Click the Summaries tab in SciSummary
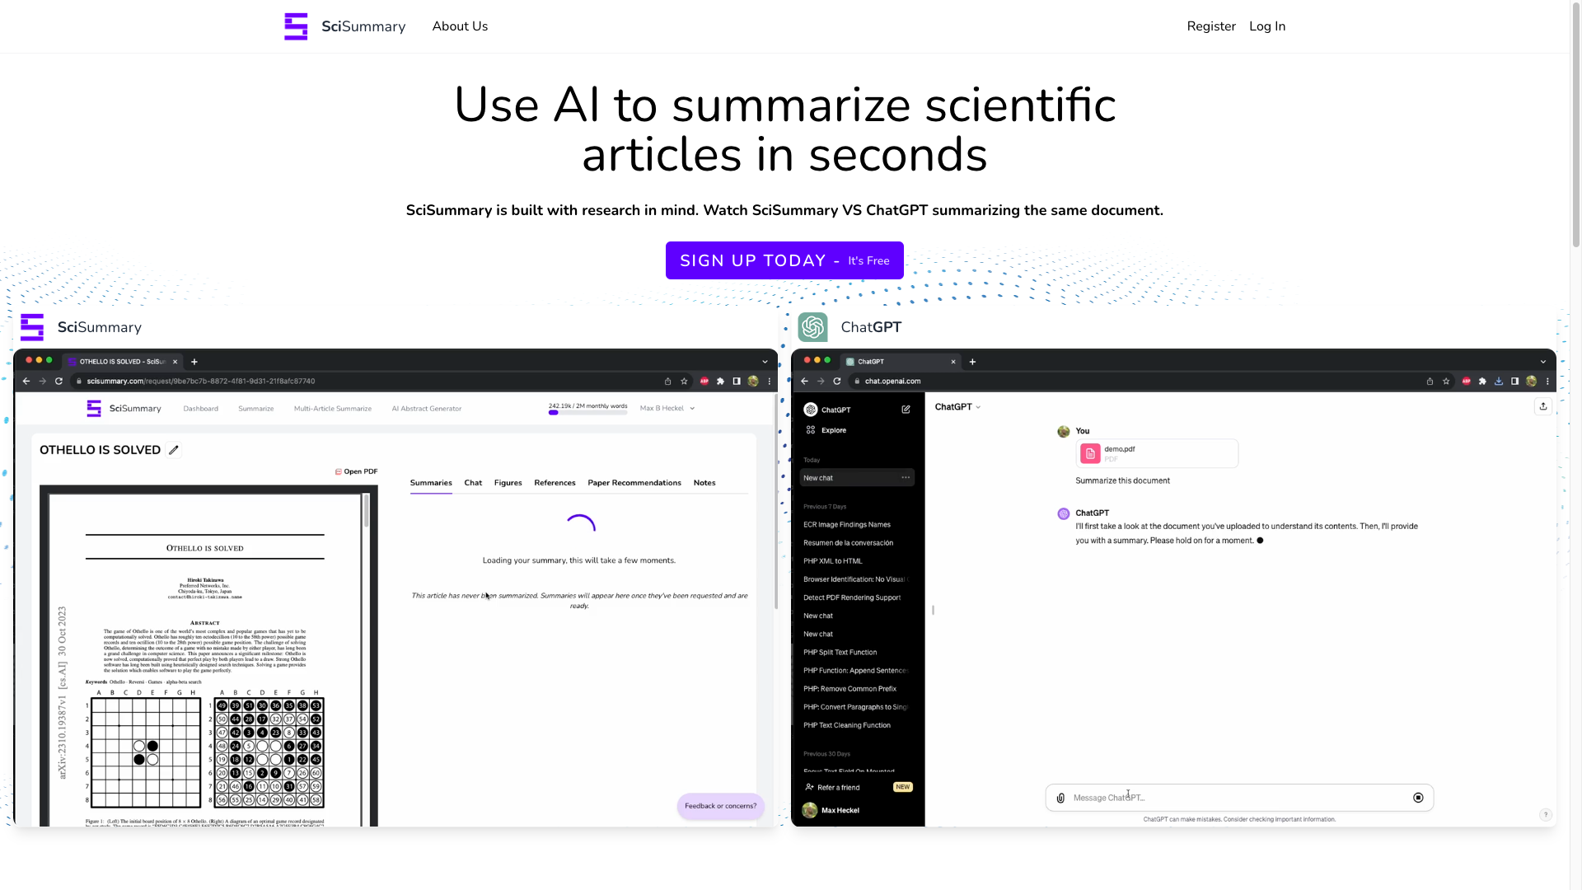The width and height of the screenshot is (1582, 890). (430, 482)
